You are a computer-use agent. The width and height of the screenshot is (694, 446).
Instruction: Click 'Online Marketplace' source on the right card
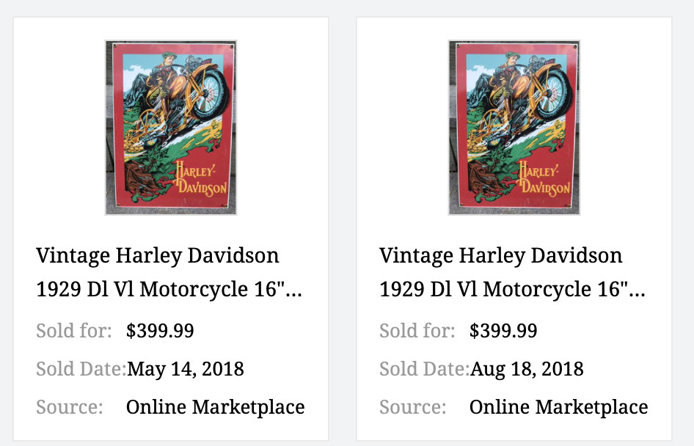(559, 406)
